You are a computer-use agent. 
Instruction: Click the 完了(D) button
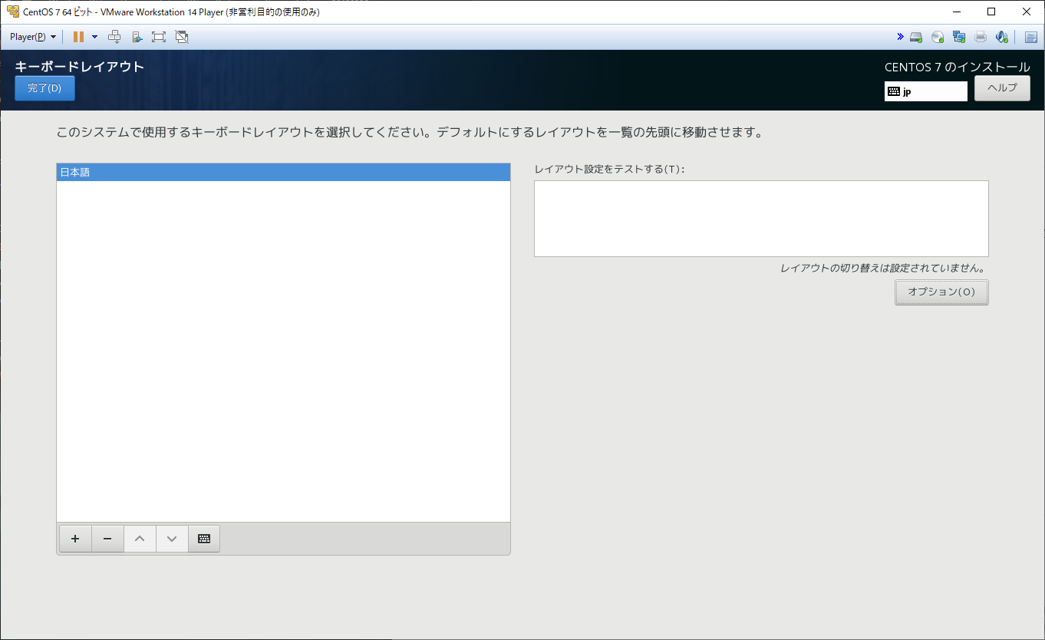pyautogui.click(x=45, y=88)
